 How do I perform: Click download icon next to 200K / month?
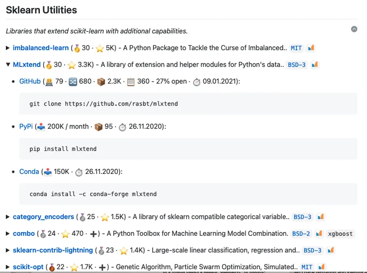(x=41, y=127)
